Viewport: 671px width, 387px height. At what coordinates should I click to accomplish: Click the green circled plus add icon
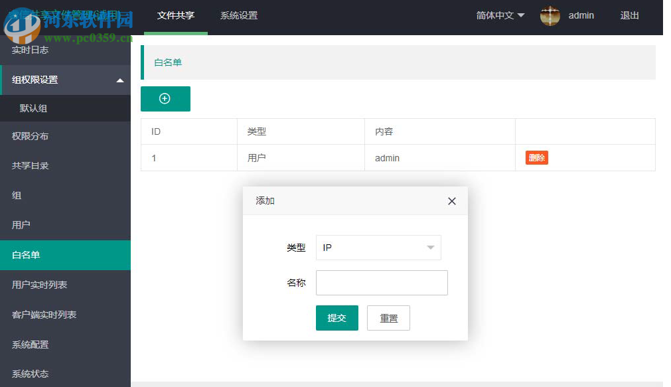165,98
